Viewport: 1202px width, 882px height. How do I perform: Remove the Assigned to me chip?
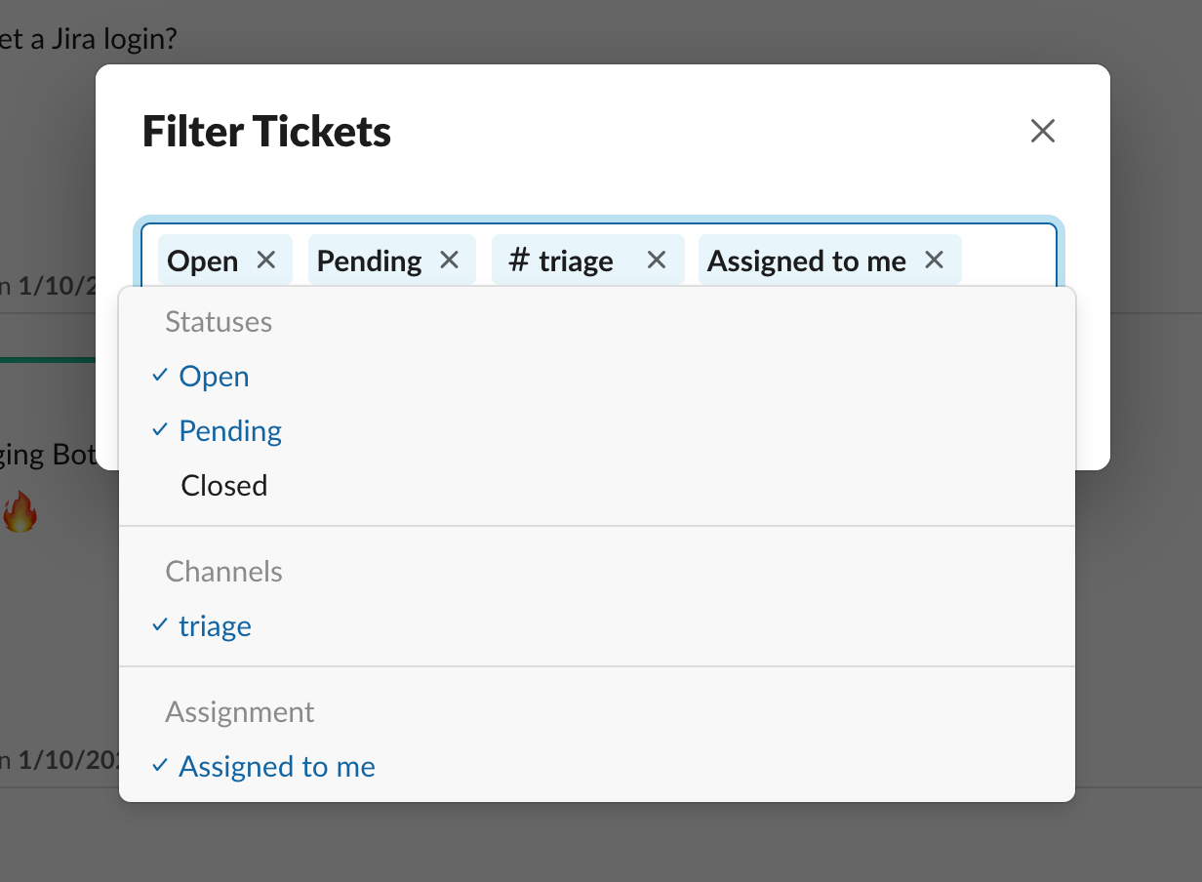click(935, 260)
